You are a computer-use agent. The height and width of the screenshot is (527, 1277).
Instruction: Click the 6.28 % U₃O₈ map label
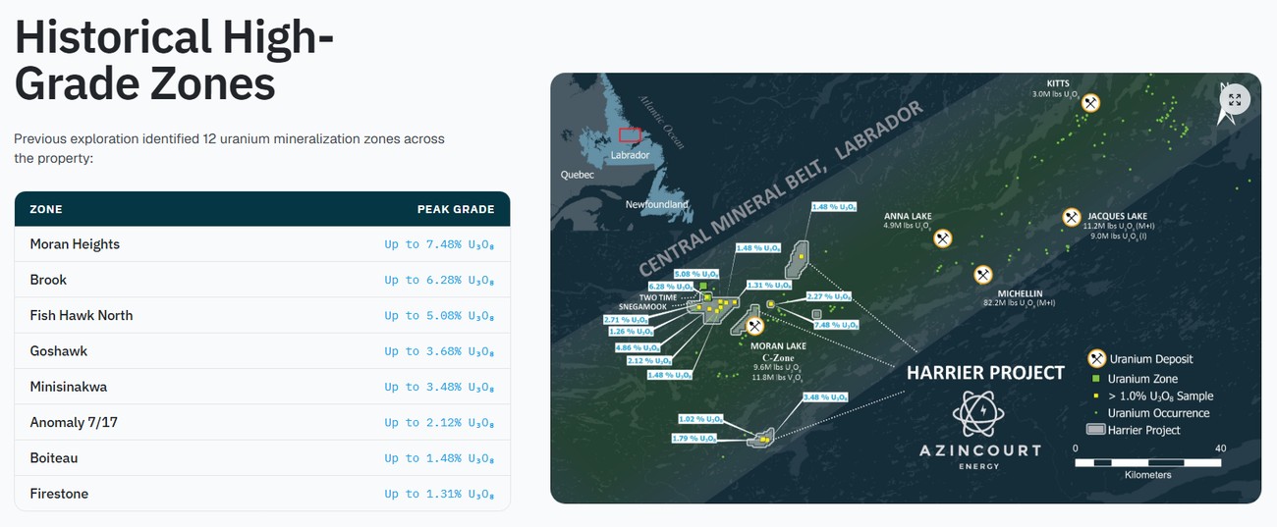(x=671, y=286)
